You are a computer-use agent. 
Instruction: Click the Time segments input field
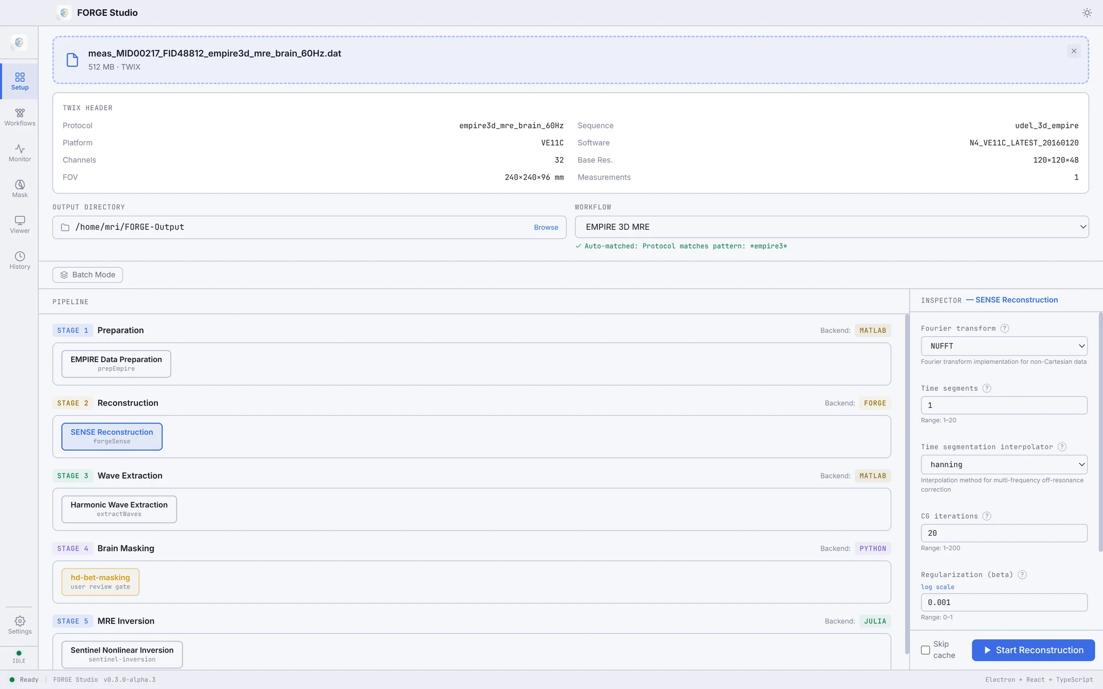tap(1004, 406)
